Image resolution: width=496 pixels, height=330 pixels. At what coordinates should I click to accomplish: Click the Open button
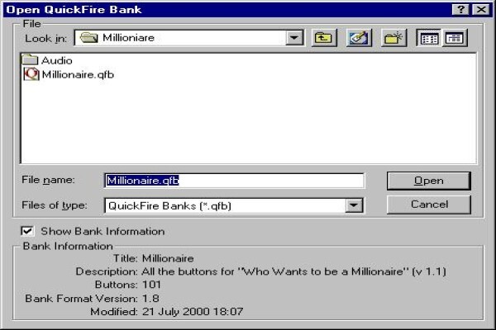coord(428,181)
